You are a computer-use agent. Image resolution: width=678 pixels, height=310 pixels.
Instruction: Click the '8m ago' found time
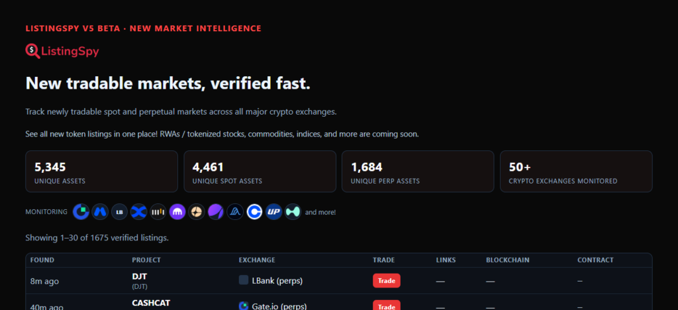[44, 281]
